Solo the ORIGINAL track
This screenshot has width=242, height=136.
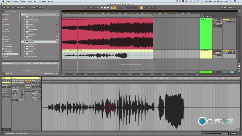click(231, 51)
